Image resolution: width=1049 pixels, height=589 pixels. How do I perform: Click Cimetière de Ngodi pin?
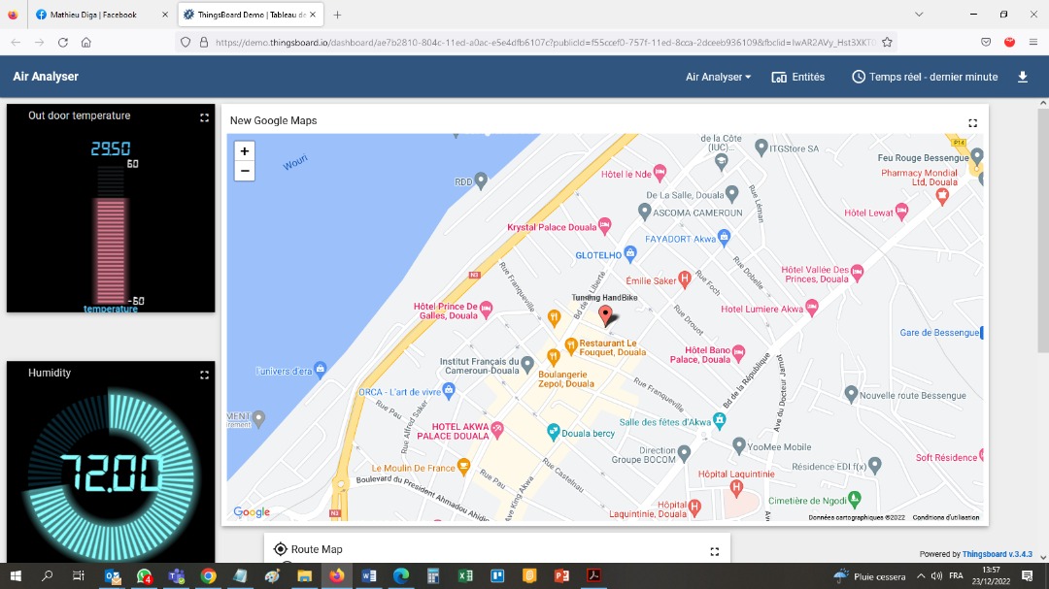[x=855, y=499]
